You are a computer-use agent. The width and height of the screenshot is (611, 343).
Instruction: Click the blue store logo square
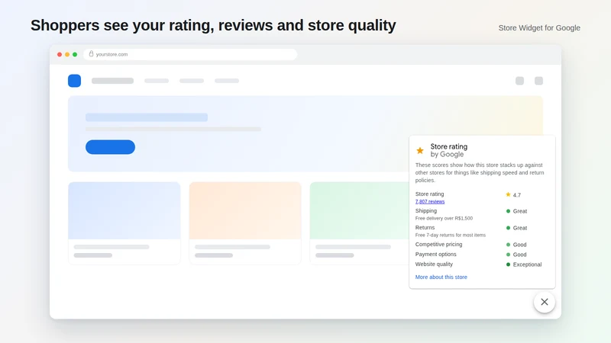point(74,81)
